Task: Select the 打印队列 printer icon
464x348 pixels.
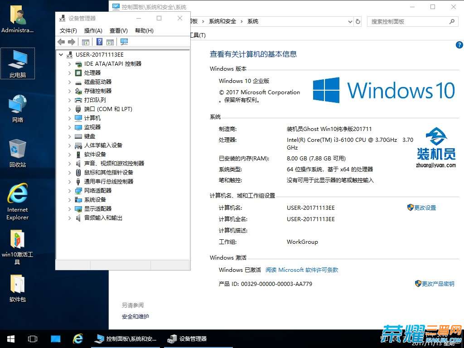Action: click(78, 100)
